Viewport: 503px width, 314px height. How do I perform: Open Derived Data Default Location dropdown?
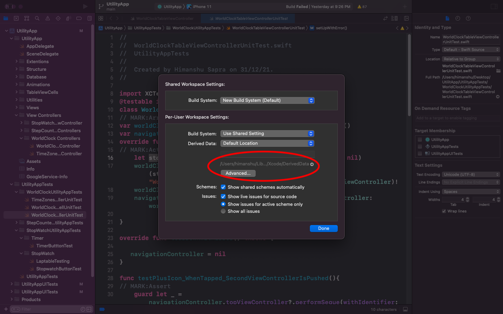267,143
